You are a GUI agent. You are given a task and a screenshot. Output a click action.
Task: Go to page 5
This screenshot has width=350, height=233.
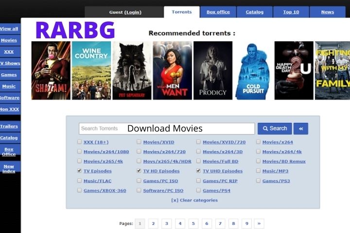coord(193,223)
